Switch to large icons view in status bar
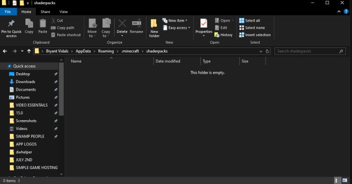This screenshot has height=184, width=352. tap(345, 180)
